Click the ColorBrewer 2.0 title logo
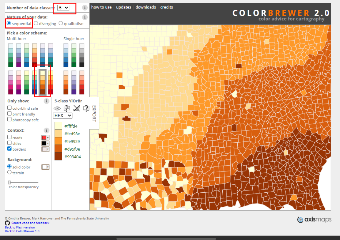Image resolution: width=340 pixels, height=240 pixels. (x=281, y=13)
